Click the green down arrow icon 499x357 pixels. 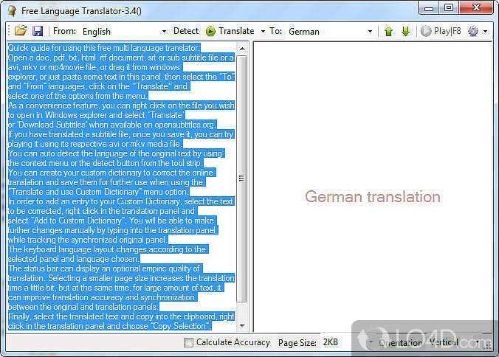(x=405, y=32)
